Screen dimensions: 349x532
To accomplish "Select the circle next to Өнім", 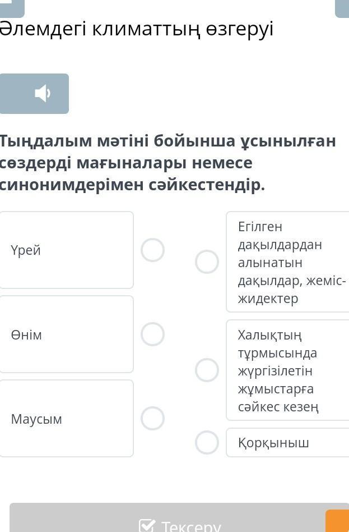I will 152,334.
